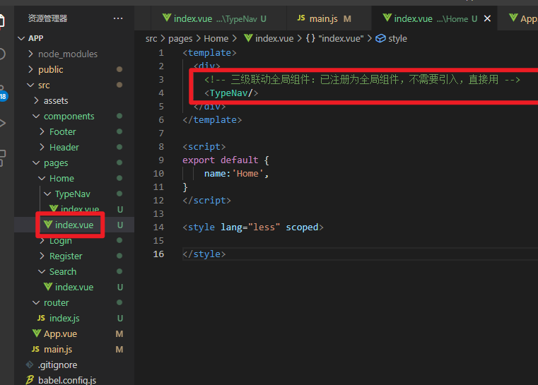Collapse the components folder
Image resolution: width=538 pixels, height=385 pixels.
tap(36, 117)
